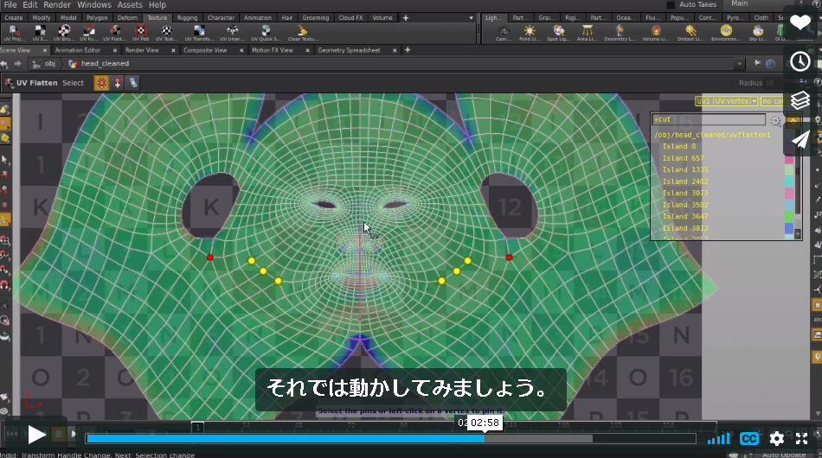Toggle the Auto Takes checkbox
The width and height of the screenshot is (822, 458).
click(x=671, y=4)
